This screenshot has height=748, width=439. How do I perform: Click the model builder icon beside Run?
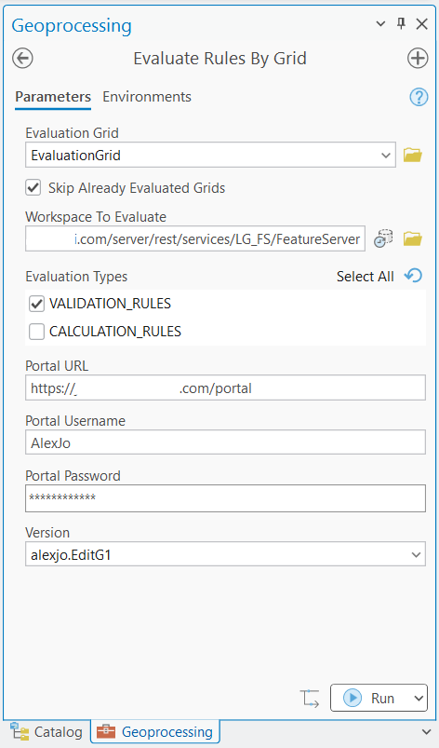click(310, 699)
